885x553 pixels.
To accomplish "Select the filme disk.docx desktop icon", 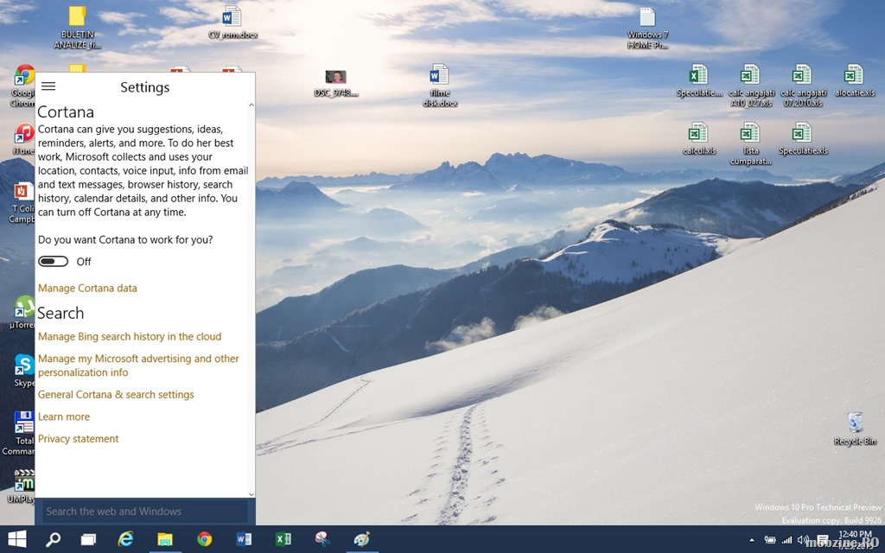I will click(440, 86).
